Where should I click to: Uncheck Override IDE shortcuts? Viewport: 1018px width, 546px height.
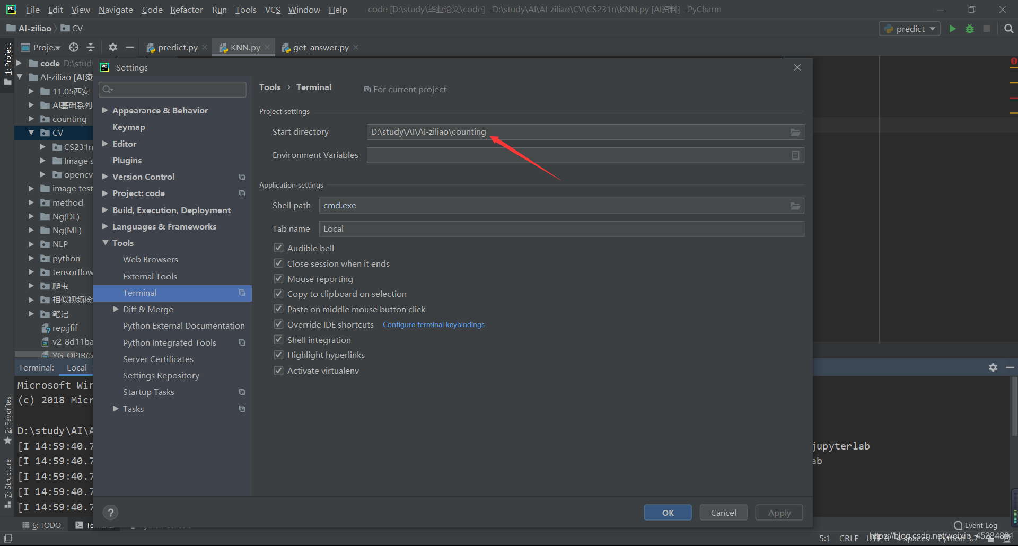pyautogui.click(x=278, y=324)
